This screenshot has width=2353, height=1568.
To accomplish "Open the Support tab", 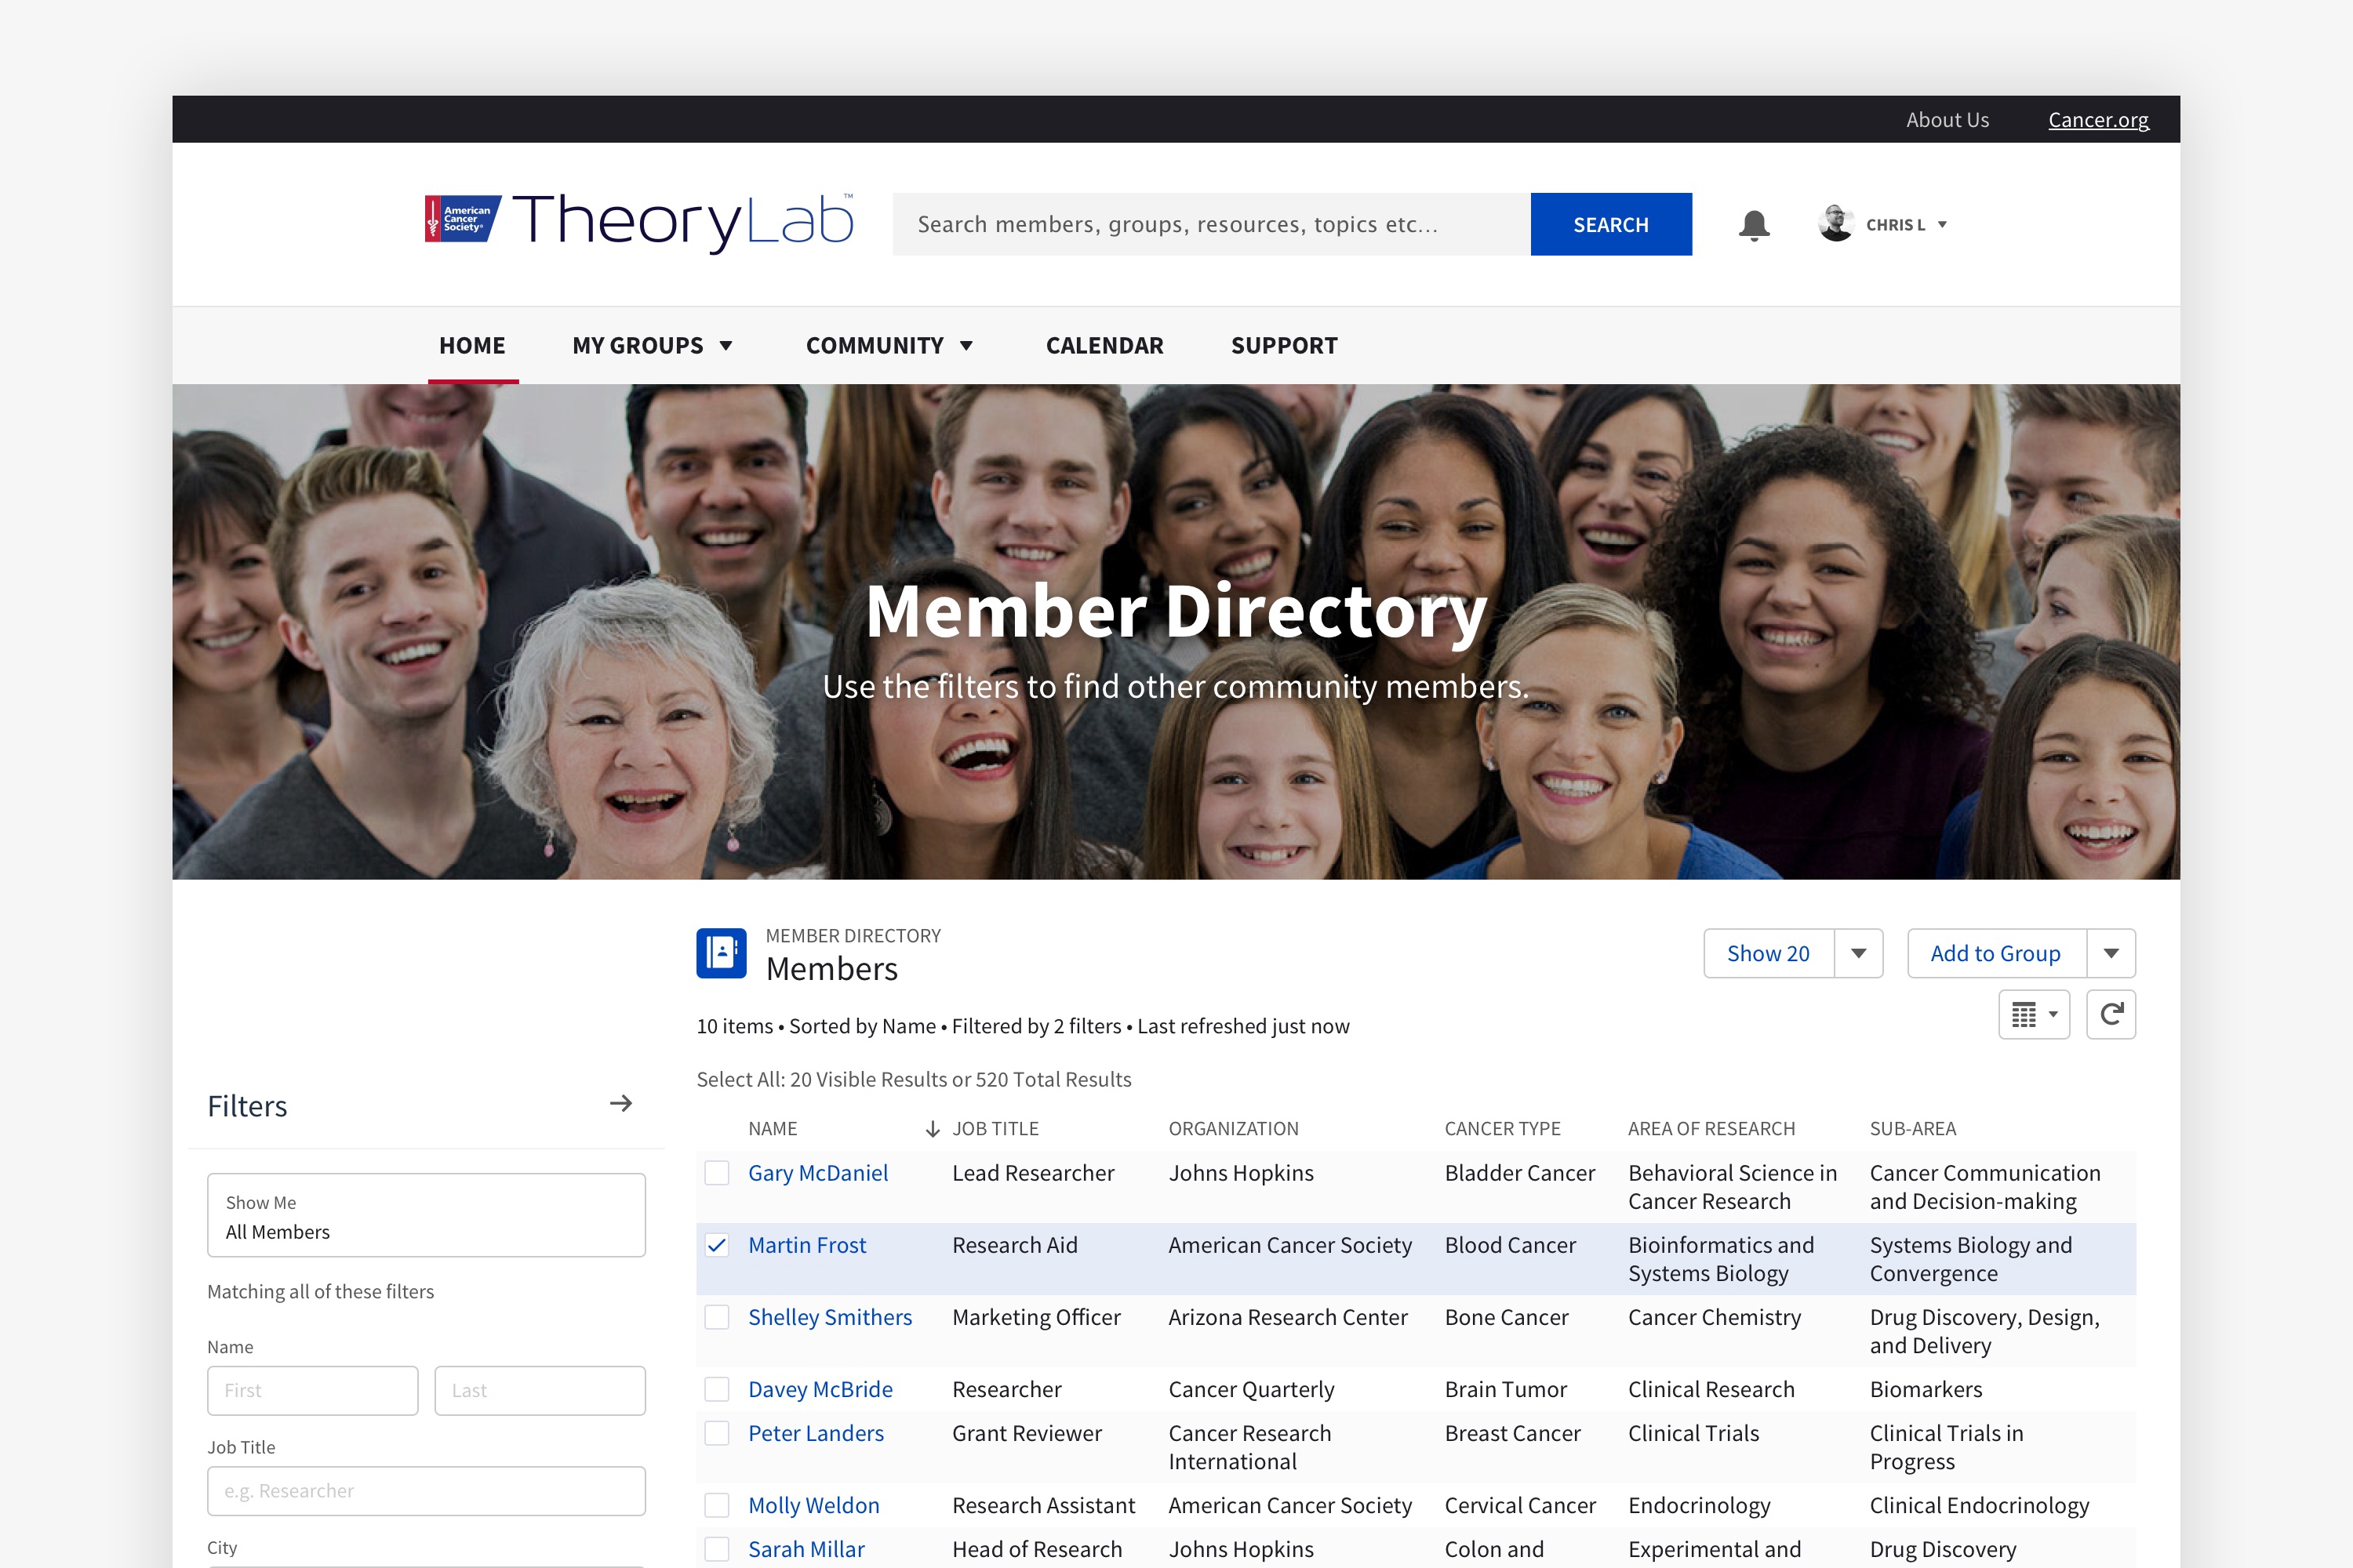I will [x=1283, y=346].
